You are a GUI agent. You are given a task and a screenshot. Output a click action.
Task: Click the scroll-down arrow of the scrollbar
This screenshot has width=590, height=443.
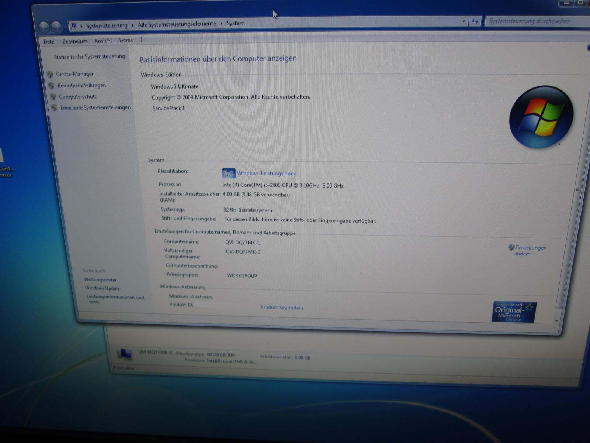tap(557, 321)
